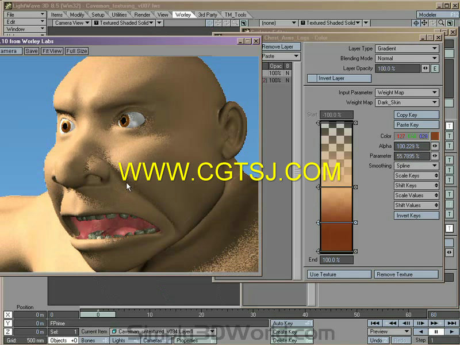Screen dimensions: 460x345
Task: Delete the third gradient key with its X box
Action: [355, 223]
